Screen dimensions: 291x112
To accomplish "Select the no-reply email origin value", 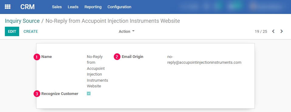I will [204, 59].
